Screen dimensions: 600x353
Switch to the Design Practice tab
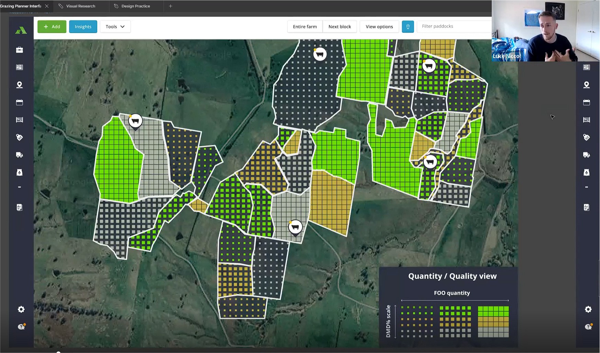point(135,6)
